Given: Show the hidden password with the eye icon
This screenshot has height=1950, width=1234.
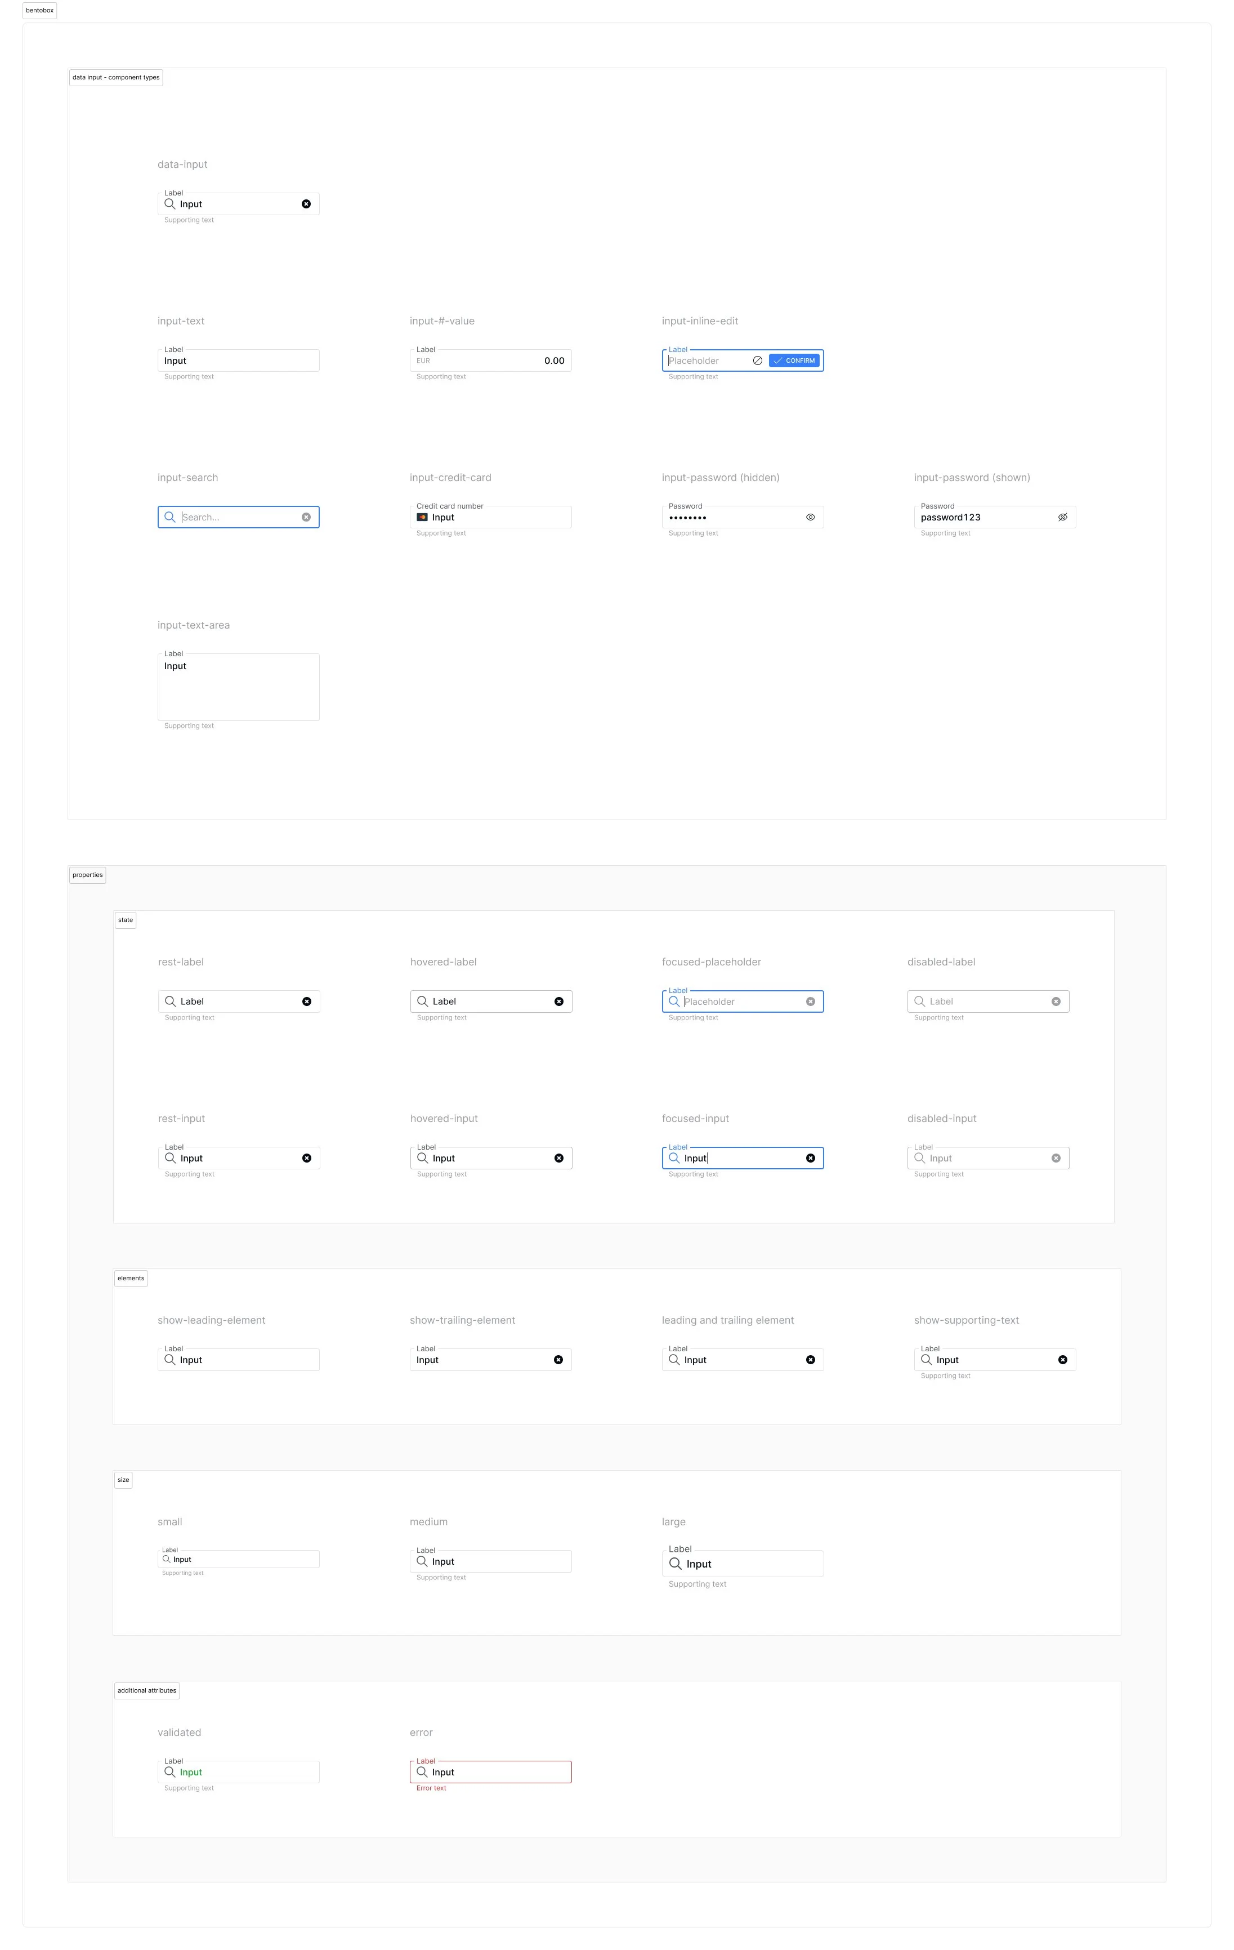Looking at the screenshot, I should [810, 518].
